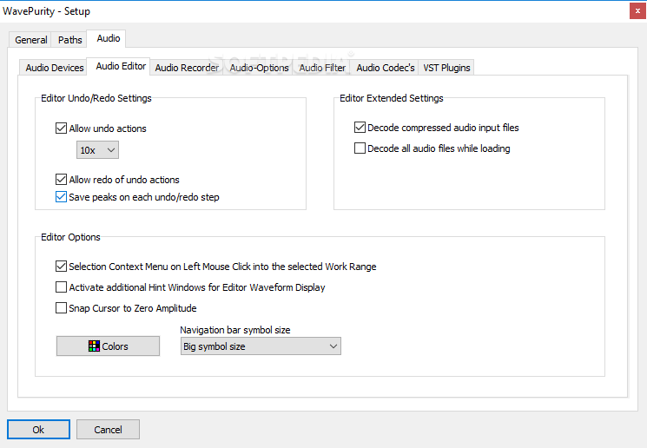
Task: Click the Ok button
Action: click(x=38, y=430)
